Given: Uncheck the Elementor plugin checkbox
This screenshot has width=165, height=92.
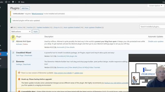Looking at the screenshot, I should pyautogui.click(x=13, y=62).
